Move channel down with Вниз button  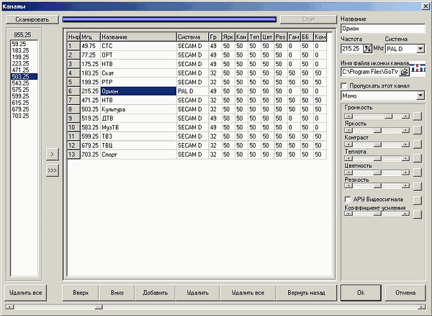pyautogui.click(x=117, y=293)
